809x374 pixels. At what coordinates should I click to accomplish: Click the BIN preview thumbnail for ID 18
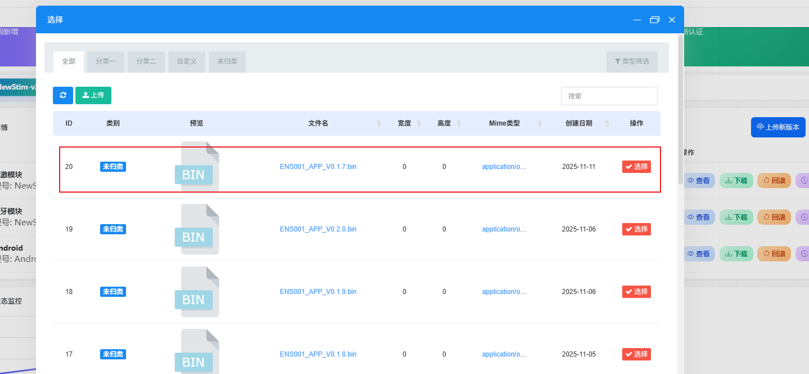click(x=196, y=292)
